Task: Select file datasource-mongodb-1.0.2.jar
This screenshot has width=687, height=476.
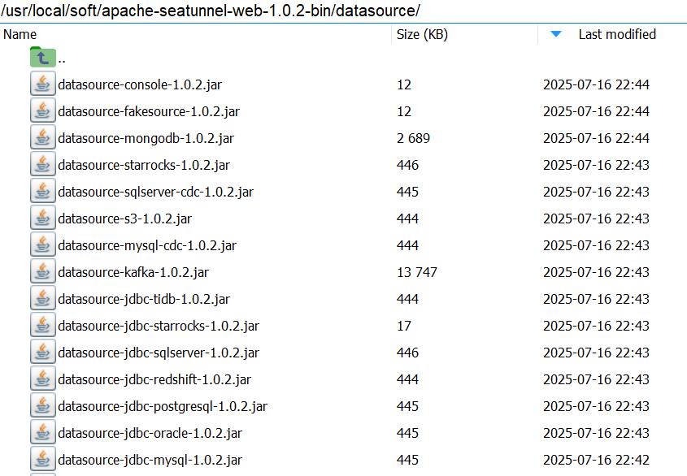Action: (x=146, y=138)
